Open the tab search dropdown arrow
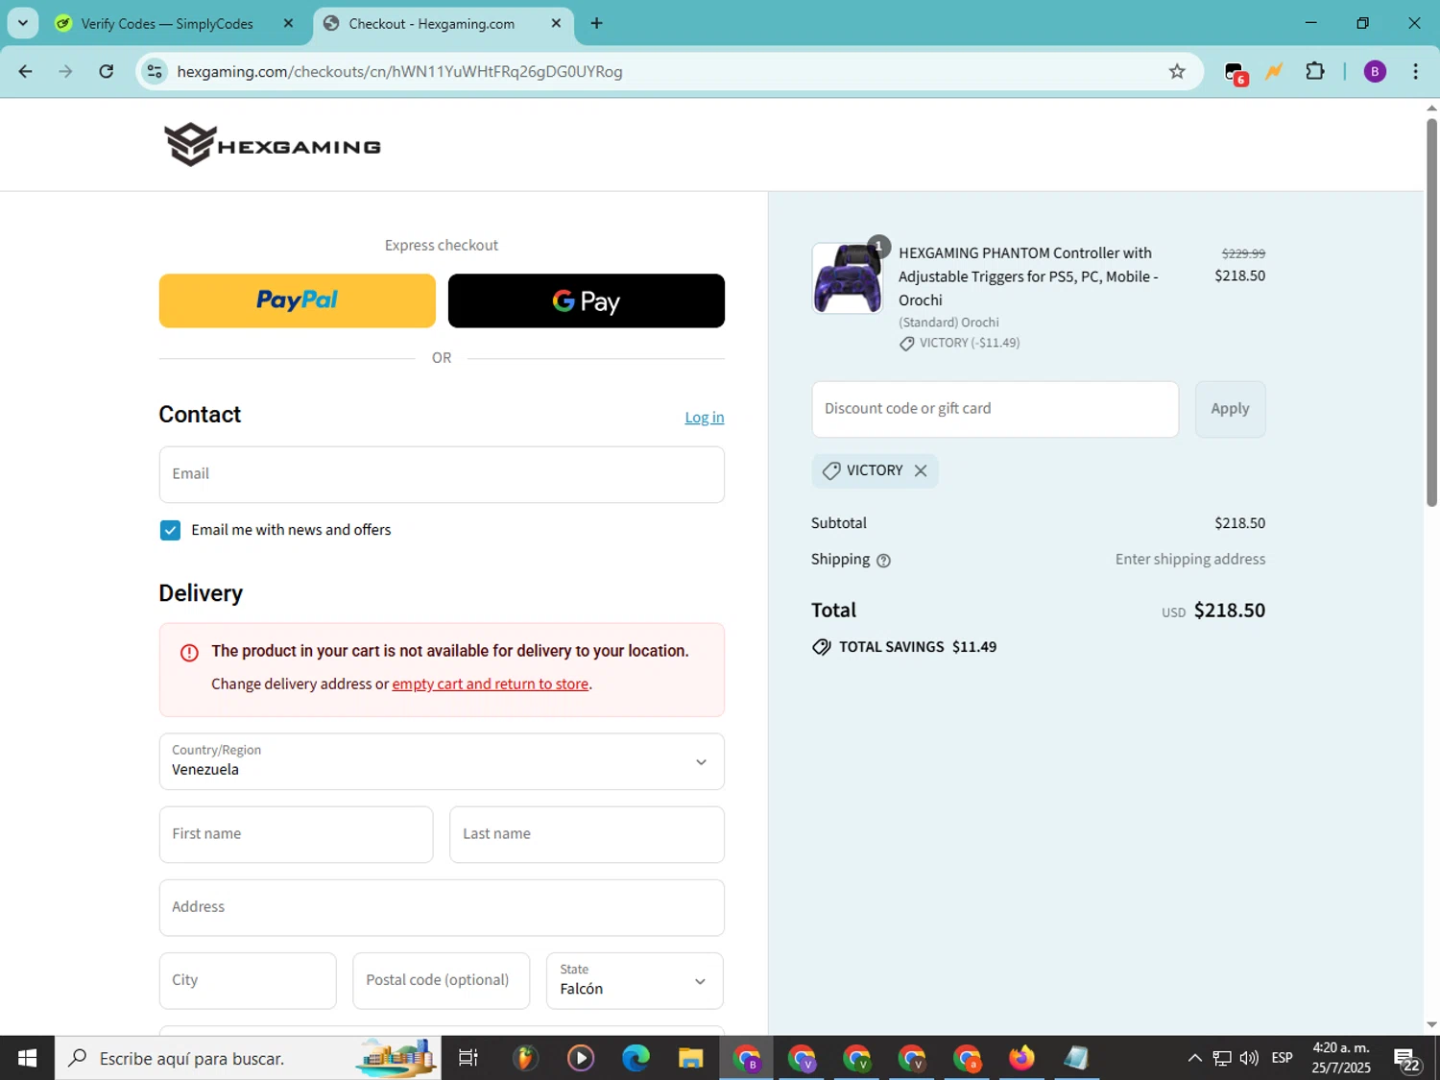The width and height of the screenshot is (1440, 1080). [x=22, y=23]
